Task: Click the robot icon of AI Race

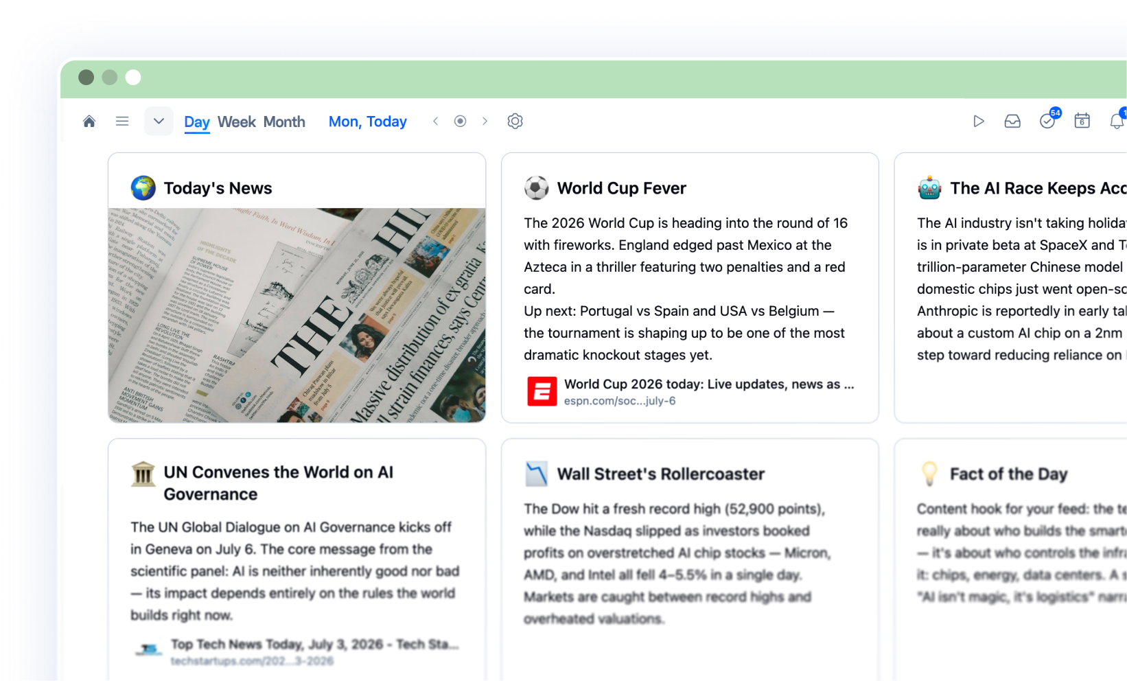Action: coord(929,187)
